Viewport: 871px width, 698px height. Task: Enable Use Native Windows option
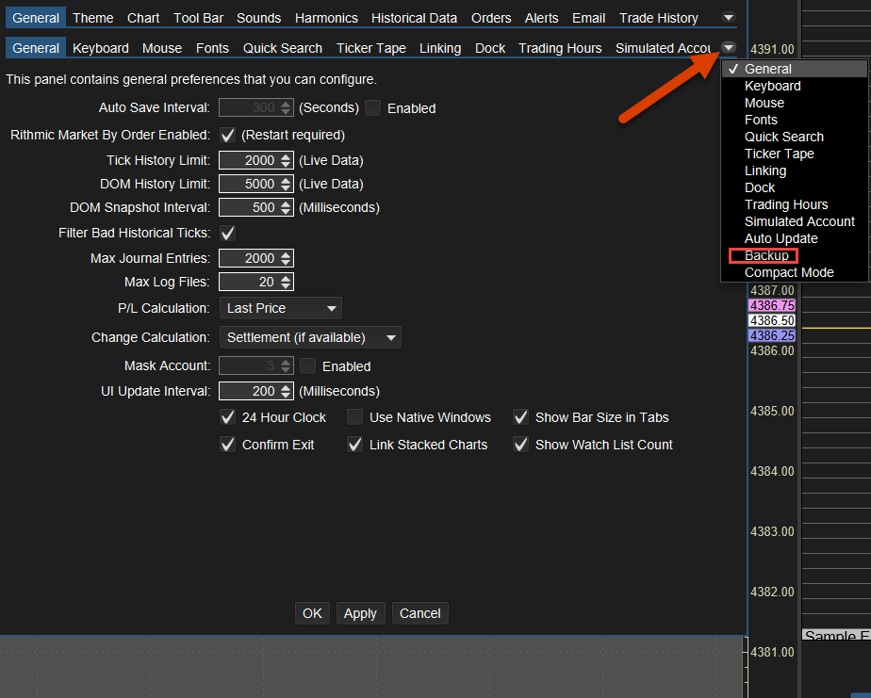[355, 417]
